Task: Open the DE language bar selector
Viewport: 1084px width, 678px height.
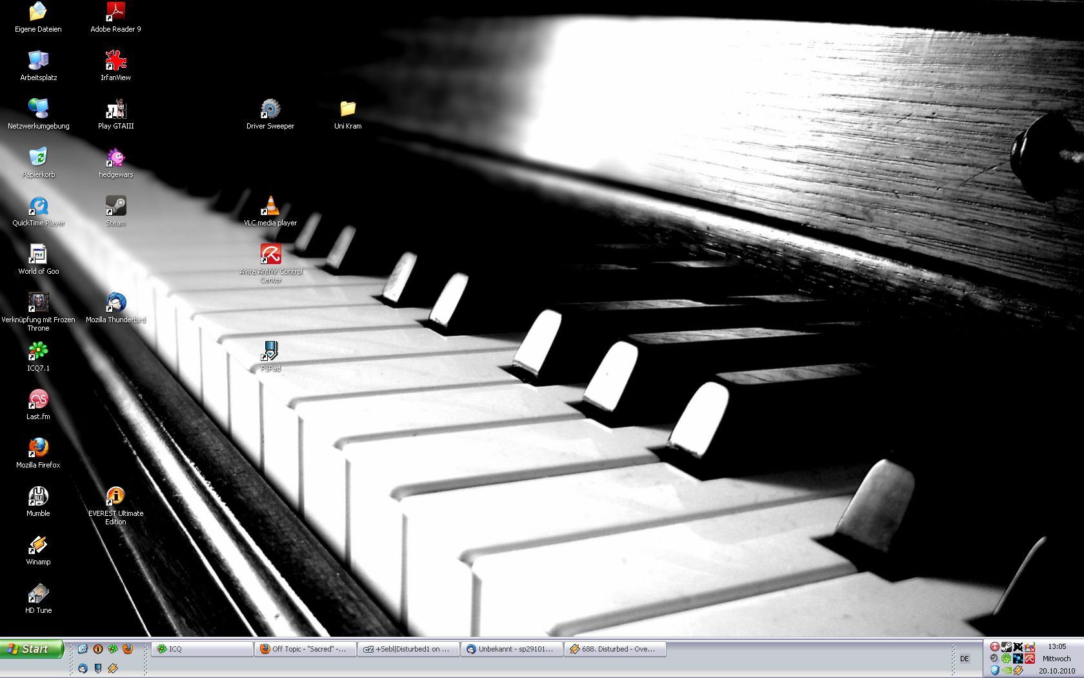Action: (x=965, y=659)
